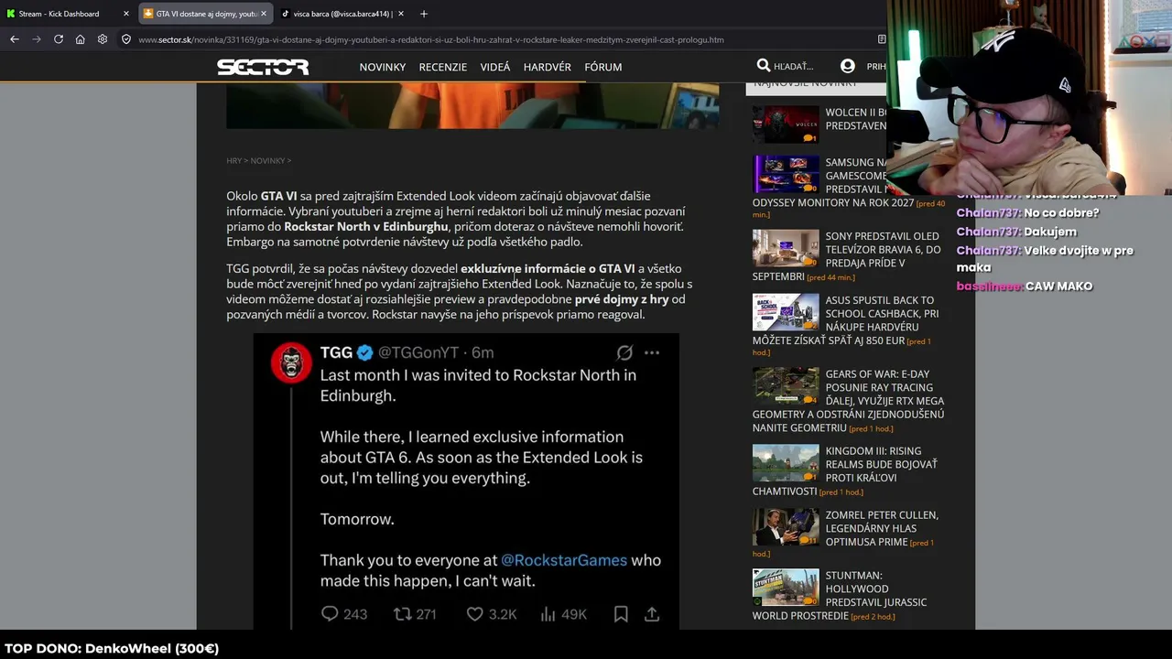1172x659 pixels.
Task: Click the Grok icon on the tweet
Action: [x=624, y=352]
